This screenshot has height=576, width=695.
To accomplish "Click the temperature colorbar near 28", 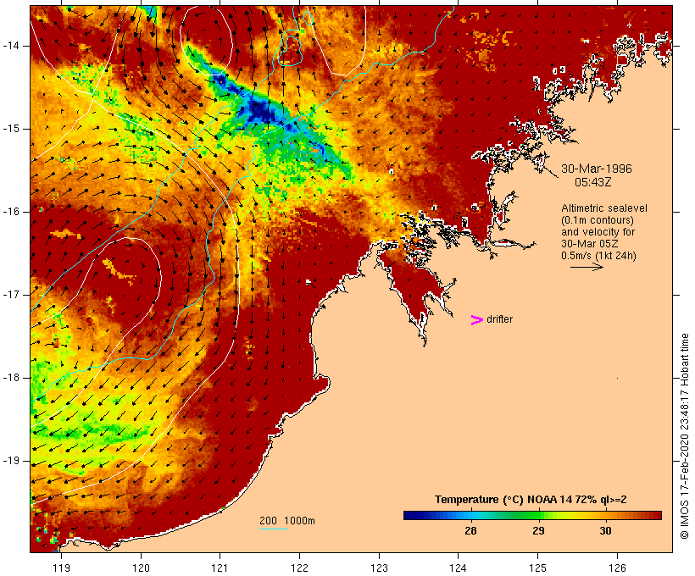I will [470, 515].
